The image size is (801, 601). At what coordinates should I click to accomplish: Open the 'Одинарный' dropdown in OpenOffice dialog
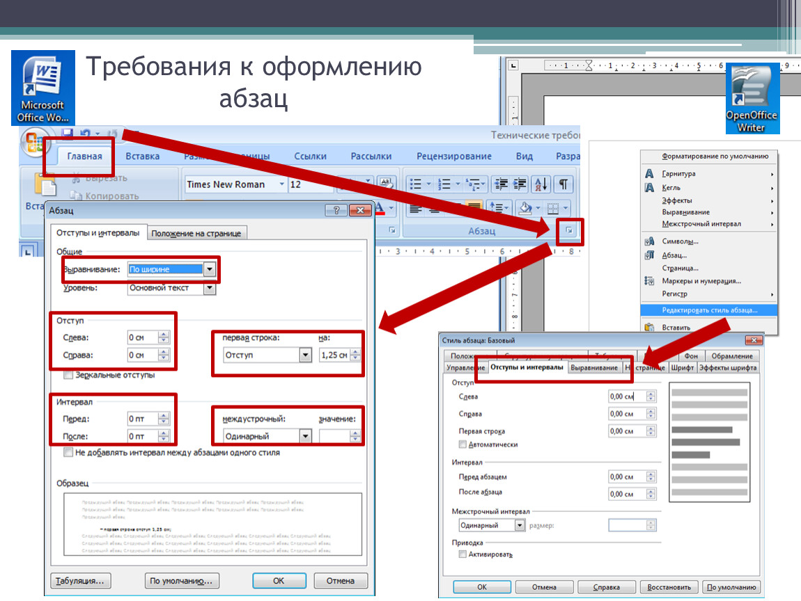pos(519,526)
